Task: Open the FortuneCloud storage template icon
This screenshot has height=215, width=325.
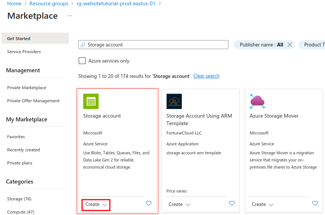Action: coord(174,101)
